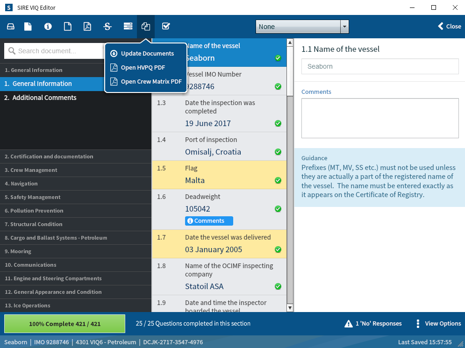Select the 1. General Information subsection

pyautogui.click(x=52, y=84)
